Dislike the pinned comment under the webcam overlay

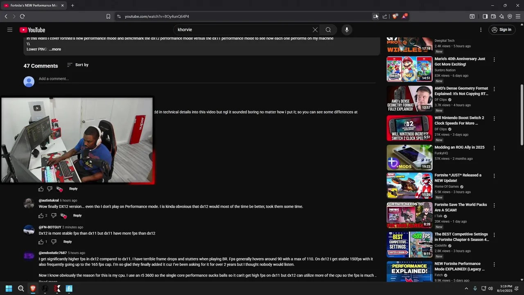click(50, 189)
